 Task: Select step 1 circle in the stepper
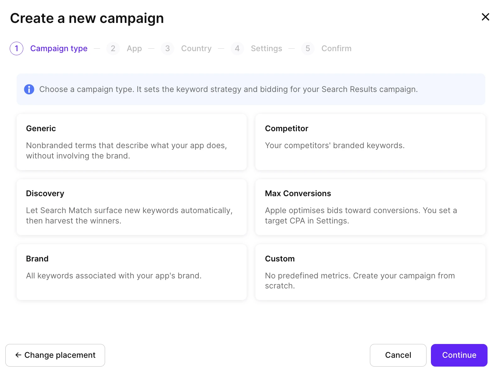pos(17,48)
